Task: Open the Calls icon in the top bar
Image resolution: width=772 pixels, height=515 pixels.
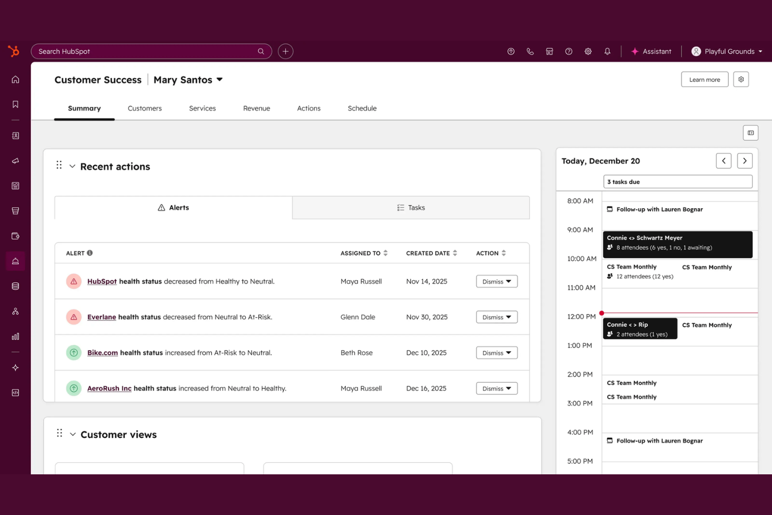Action: [530, 51]
